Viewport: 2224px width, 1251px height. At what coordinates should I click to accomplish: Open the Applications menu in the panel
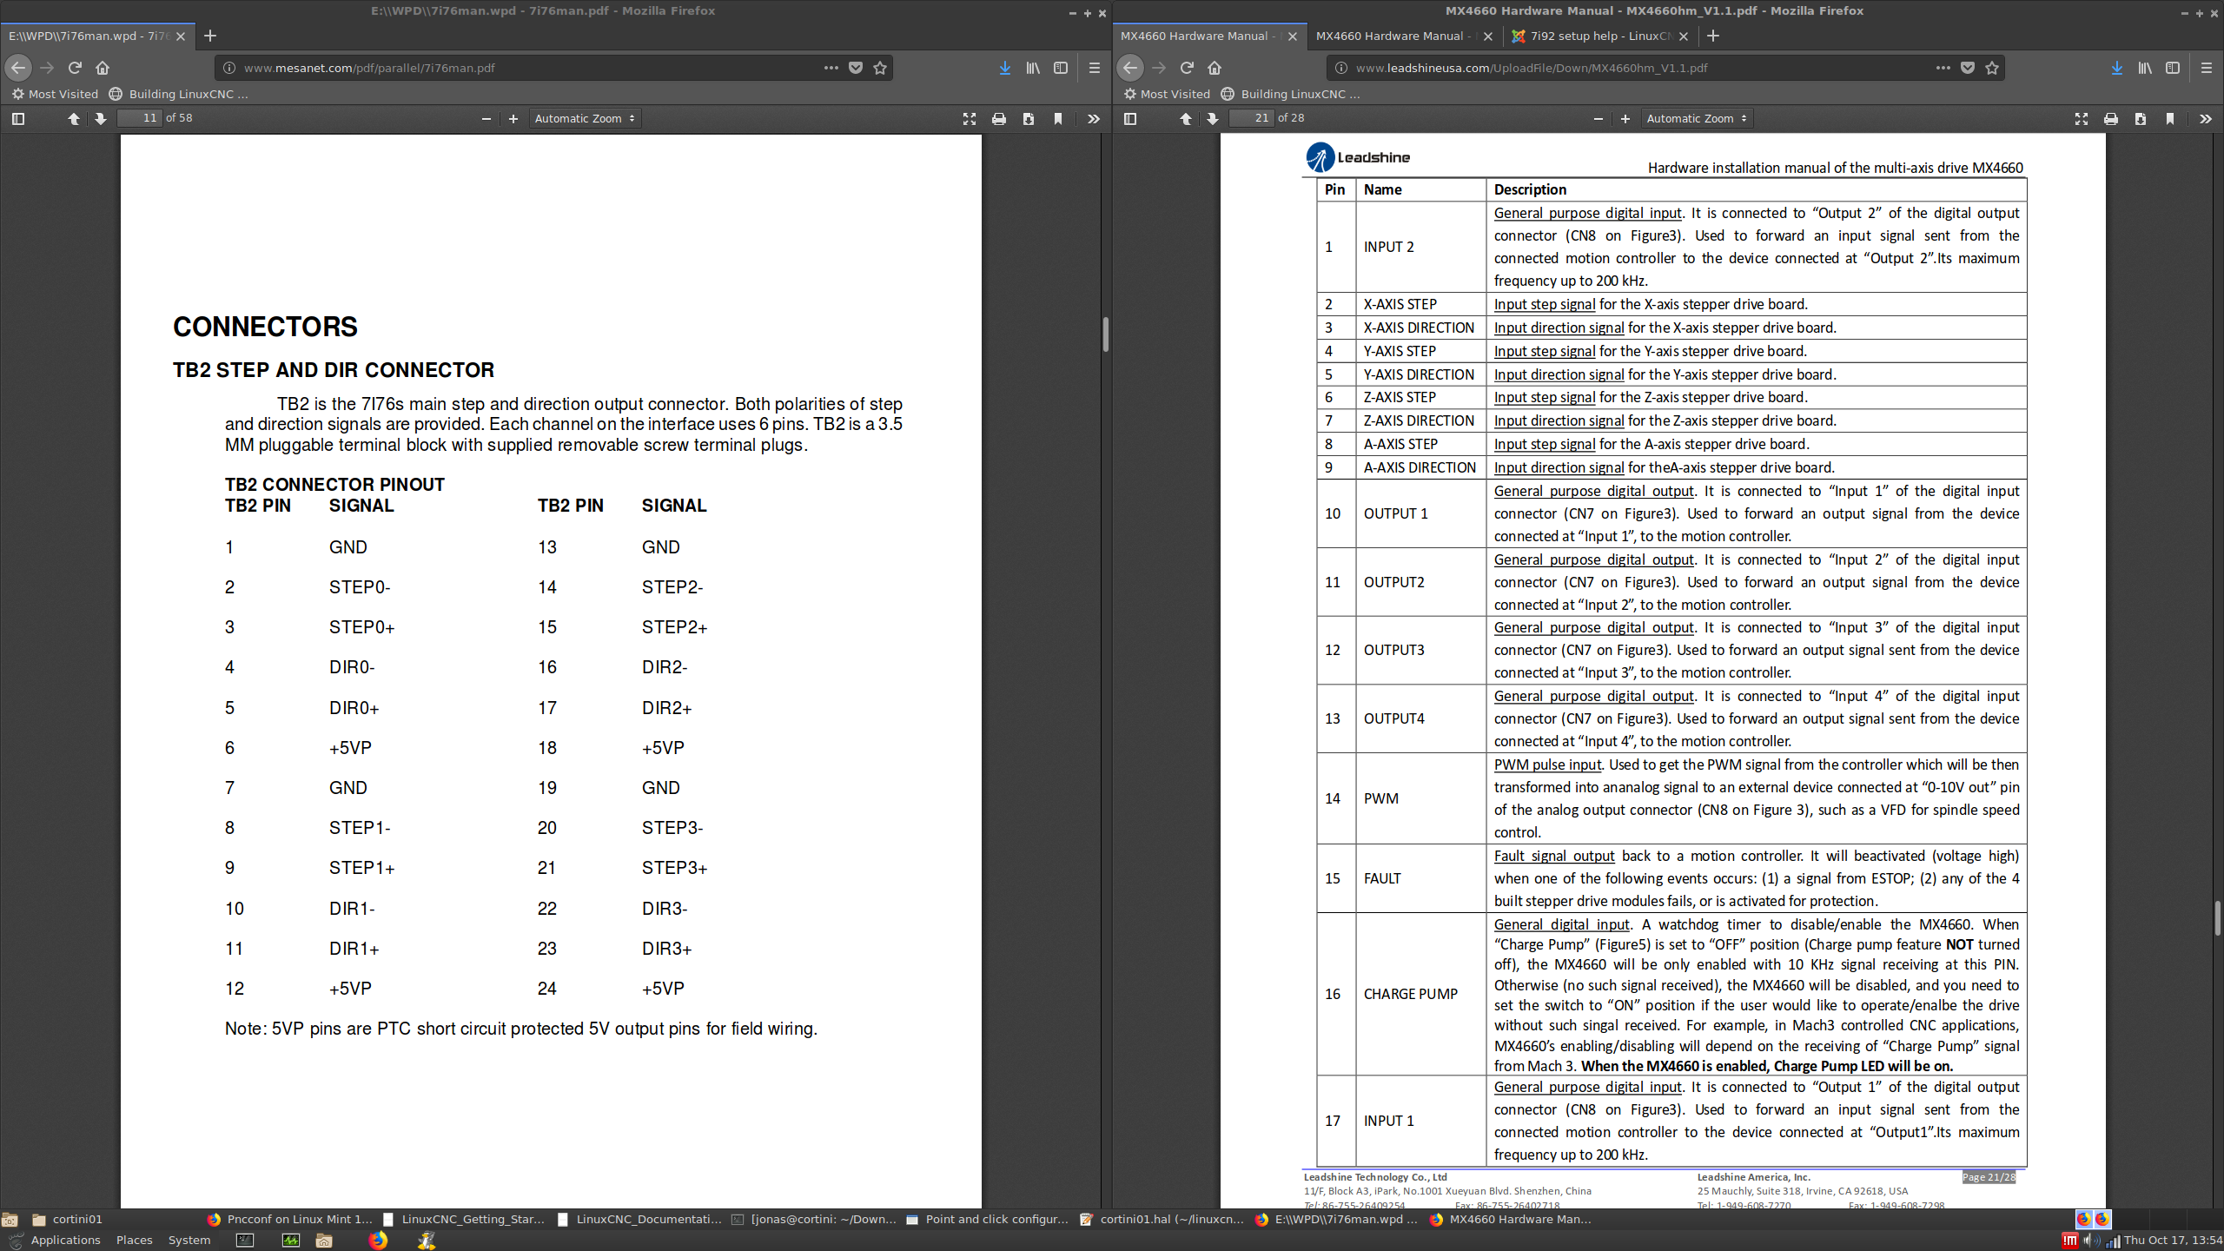pyautogui.click(x=56, y=1240)
